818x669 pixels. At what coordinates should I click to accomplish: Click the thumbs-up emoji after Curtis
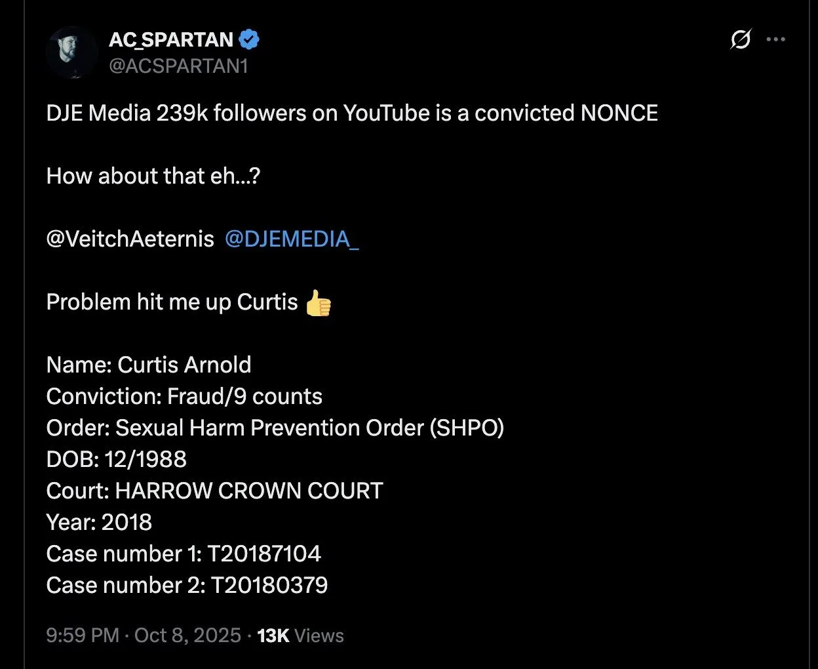point(319,303)
